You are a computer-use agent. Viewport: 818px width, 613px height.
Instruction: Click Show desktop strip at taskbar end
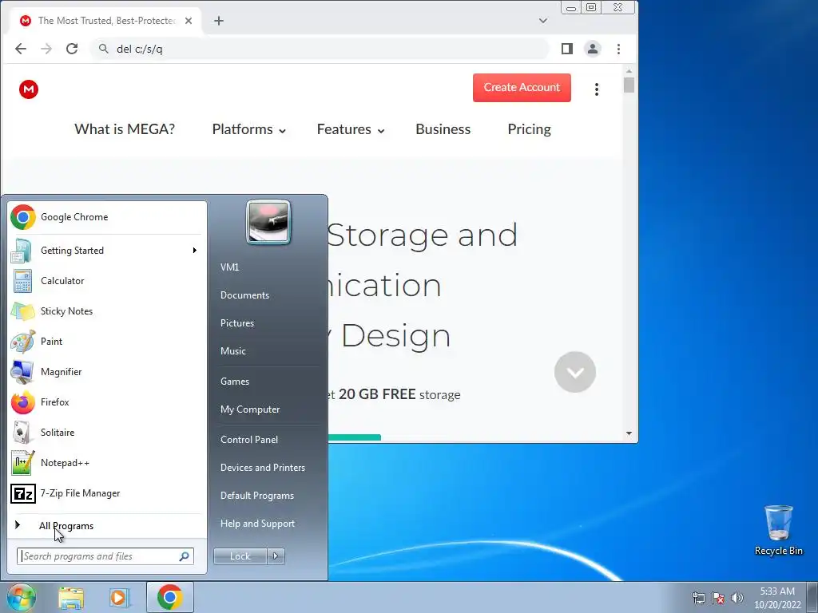[x=812, y=597]
